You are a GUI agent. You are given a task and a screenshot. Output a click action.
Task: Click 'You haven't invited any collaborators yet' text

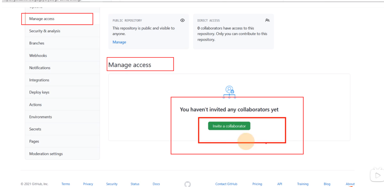(x=229, y=109)
